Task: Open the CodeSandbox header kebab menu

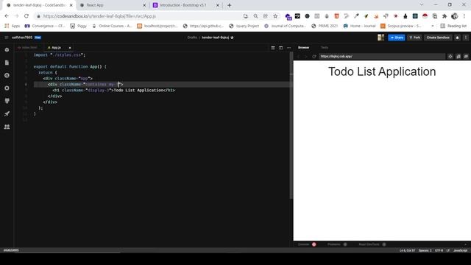Action: (x=466, y=38)
